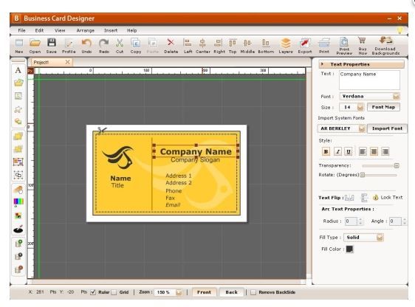Screen dimensions: 415x307
Task: Open the Arrange menu
Action: (85, 30)
